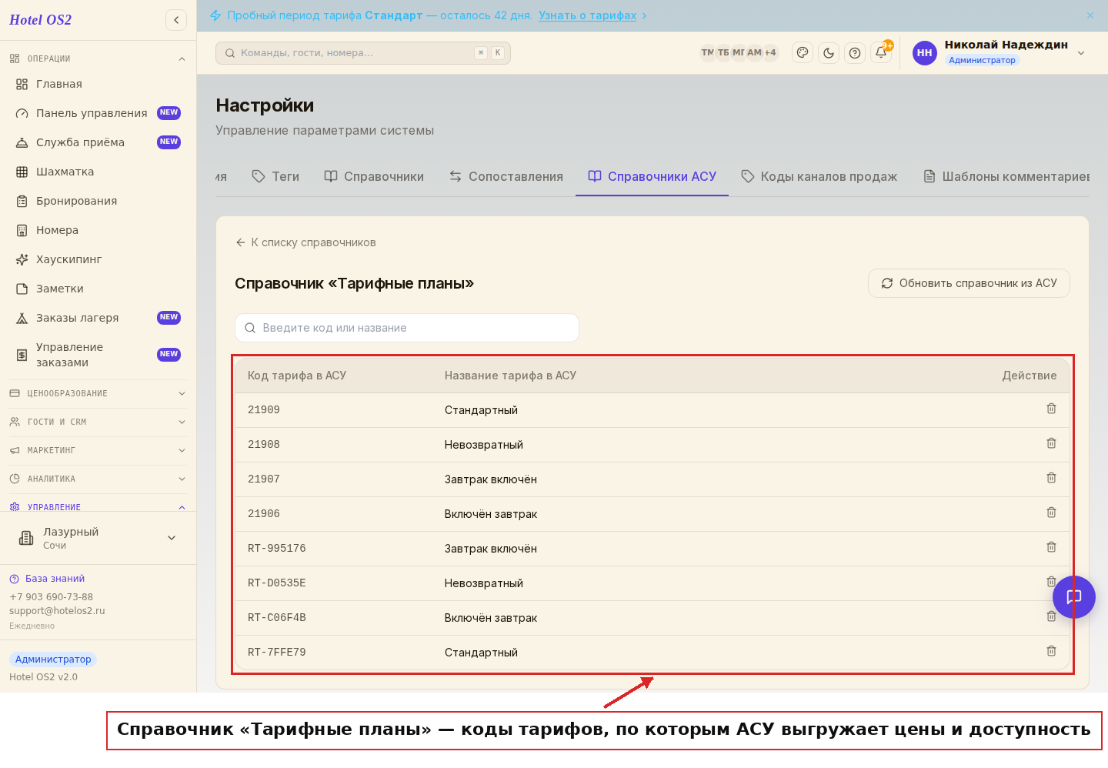Open Управление заказами
This screenshot has width=1108, height=768.
tap(98, 355)
